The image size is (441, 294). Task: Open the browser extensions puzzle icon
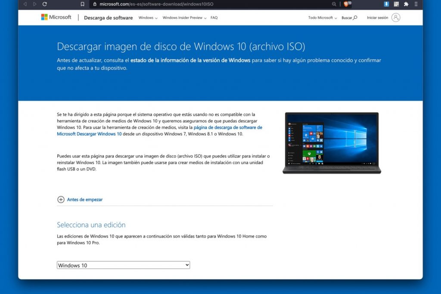[406, 4]
